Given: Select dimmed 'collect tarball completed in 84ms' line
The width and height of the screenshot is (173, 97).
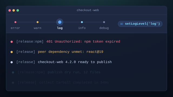Looking at the screenshot, I should coord(74,82).
